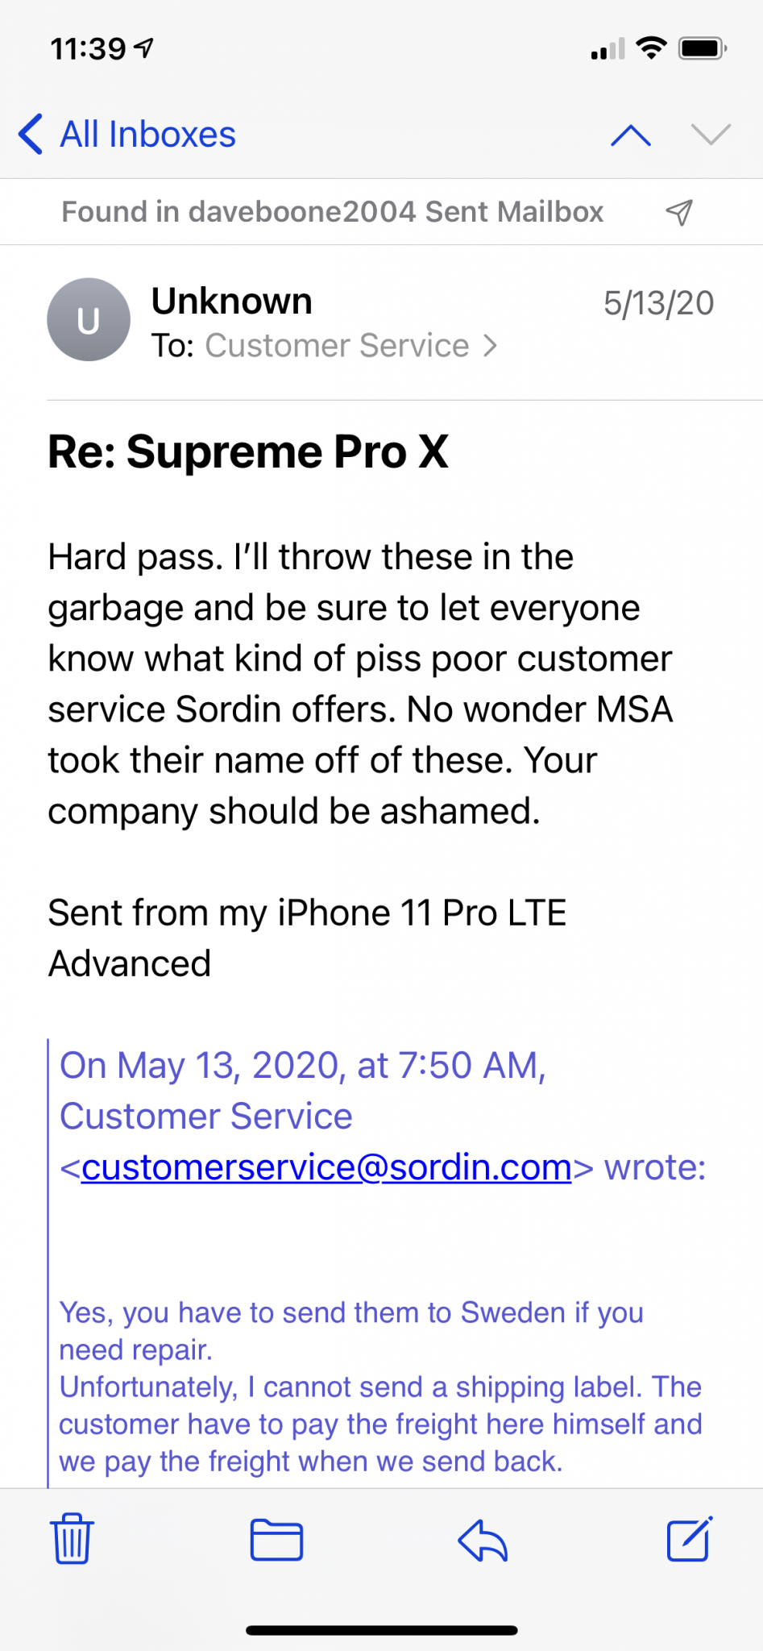The height and width of the screenshot is (1651, 763).
Task: Tap the 5/13/20 date label
Action: click(658, 303)
